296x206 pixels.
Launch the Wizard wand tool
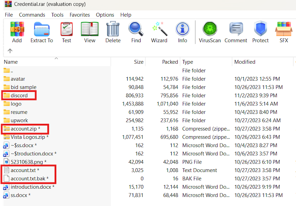(x=160, y=29)
